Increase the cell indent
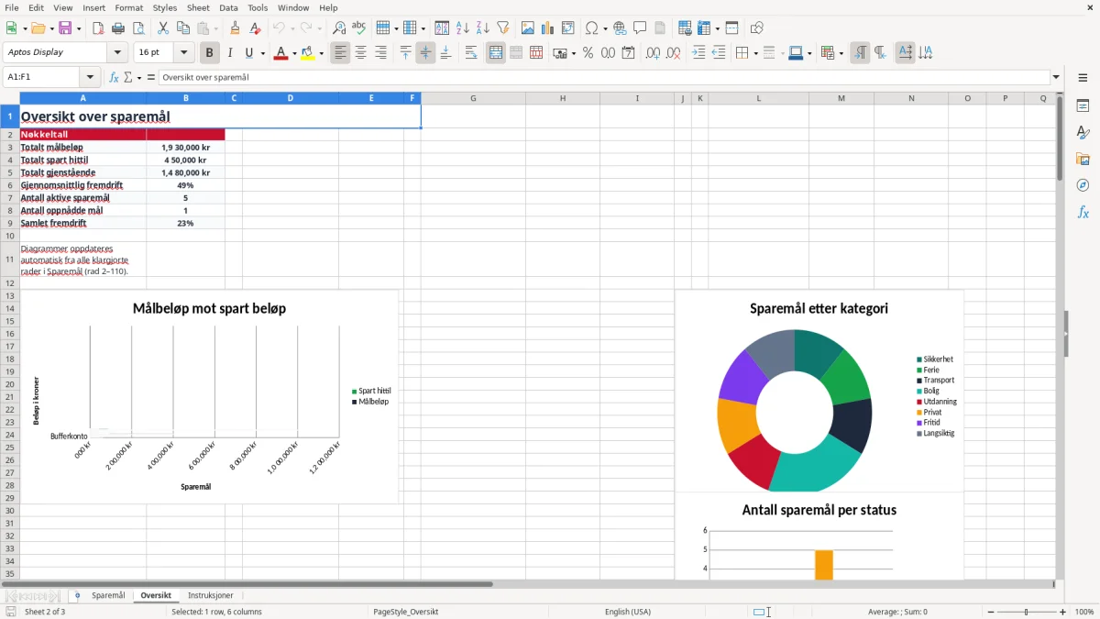Screen dimensions: 1100x619 [x=698, y=53]
